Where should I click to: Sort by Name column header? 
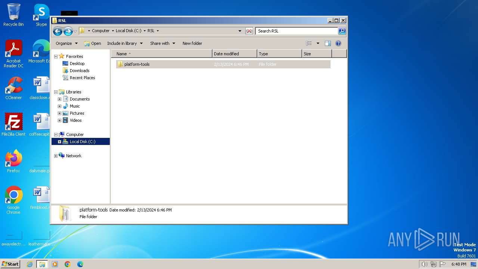tap(161, 54)
